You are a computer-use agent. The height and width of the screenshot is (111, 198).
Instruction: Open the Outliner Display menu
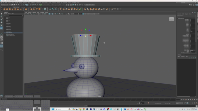point(6,14)
